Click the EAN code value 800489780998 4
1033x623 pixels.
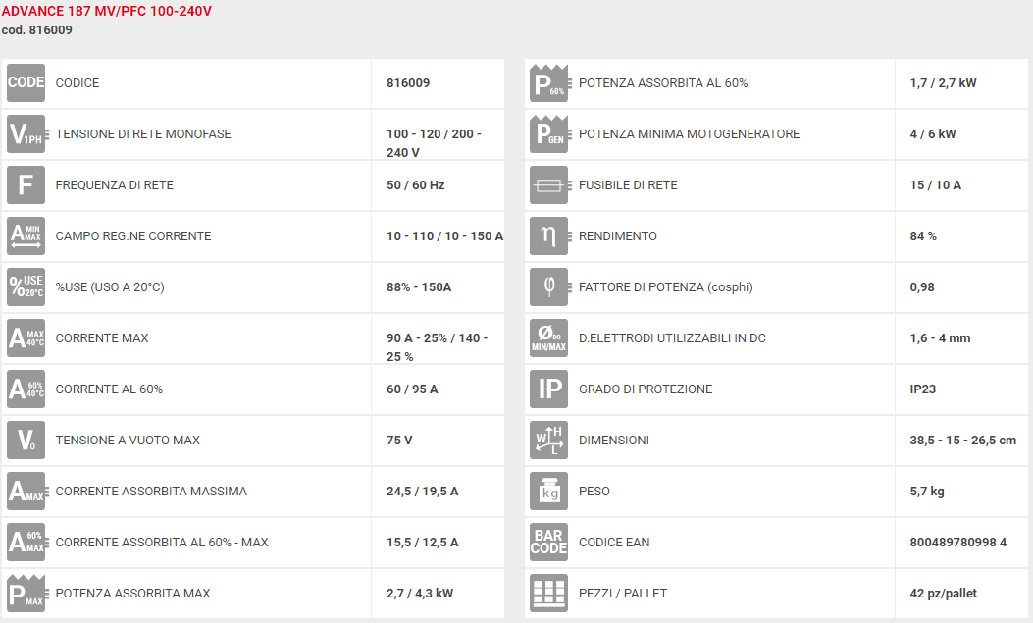[958, 543]
